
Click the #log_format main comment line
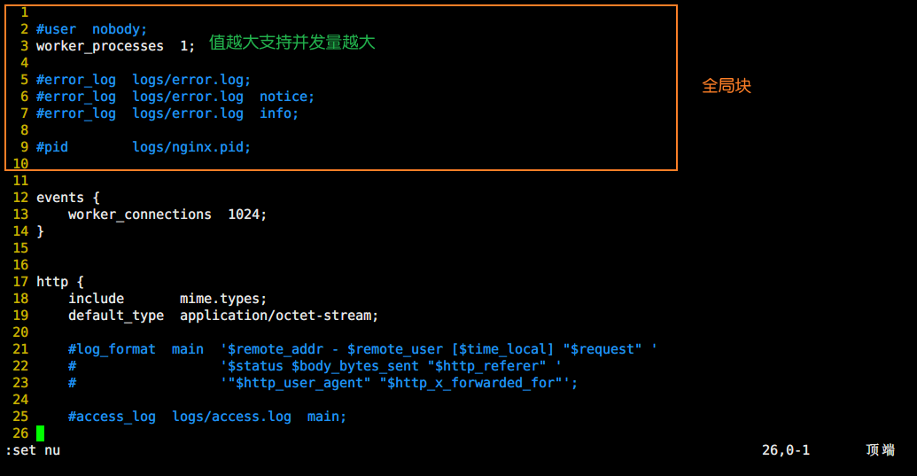[361, 349]
